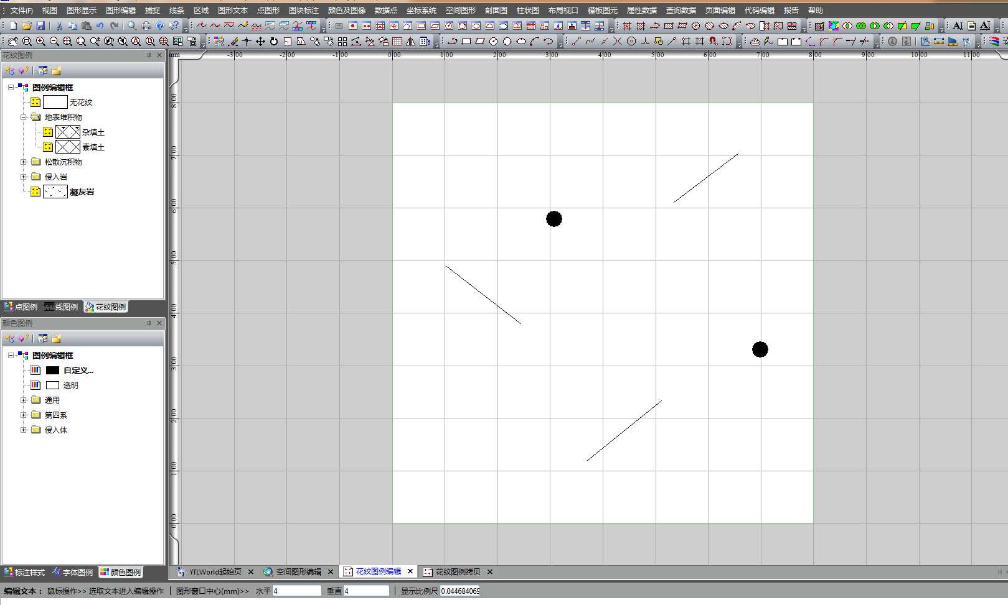Screen dimensions: 1008x605
Task: Open the 颜色及图像 menu
Action: 347,11
